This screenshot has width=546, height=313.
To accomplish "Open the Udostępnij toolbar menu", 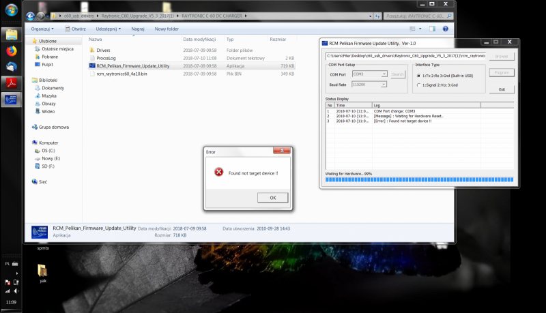I will click(x=109, y=29).
